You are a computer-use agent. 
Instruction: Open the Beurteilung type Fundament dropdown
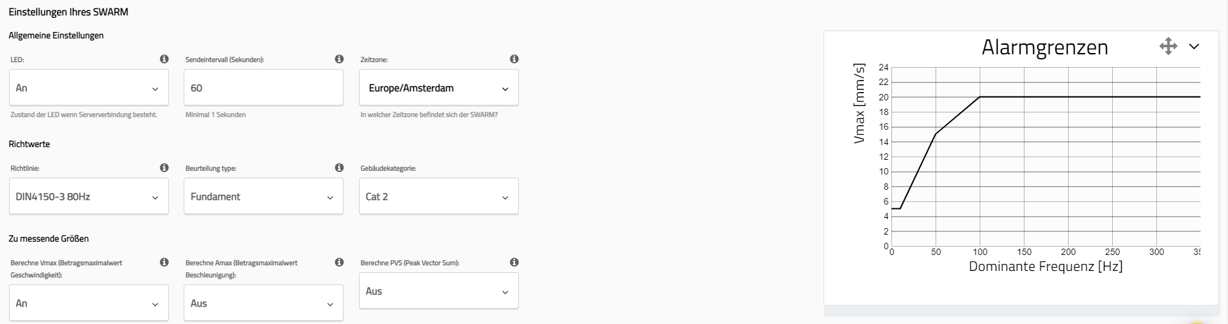coord(264,196)
